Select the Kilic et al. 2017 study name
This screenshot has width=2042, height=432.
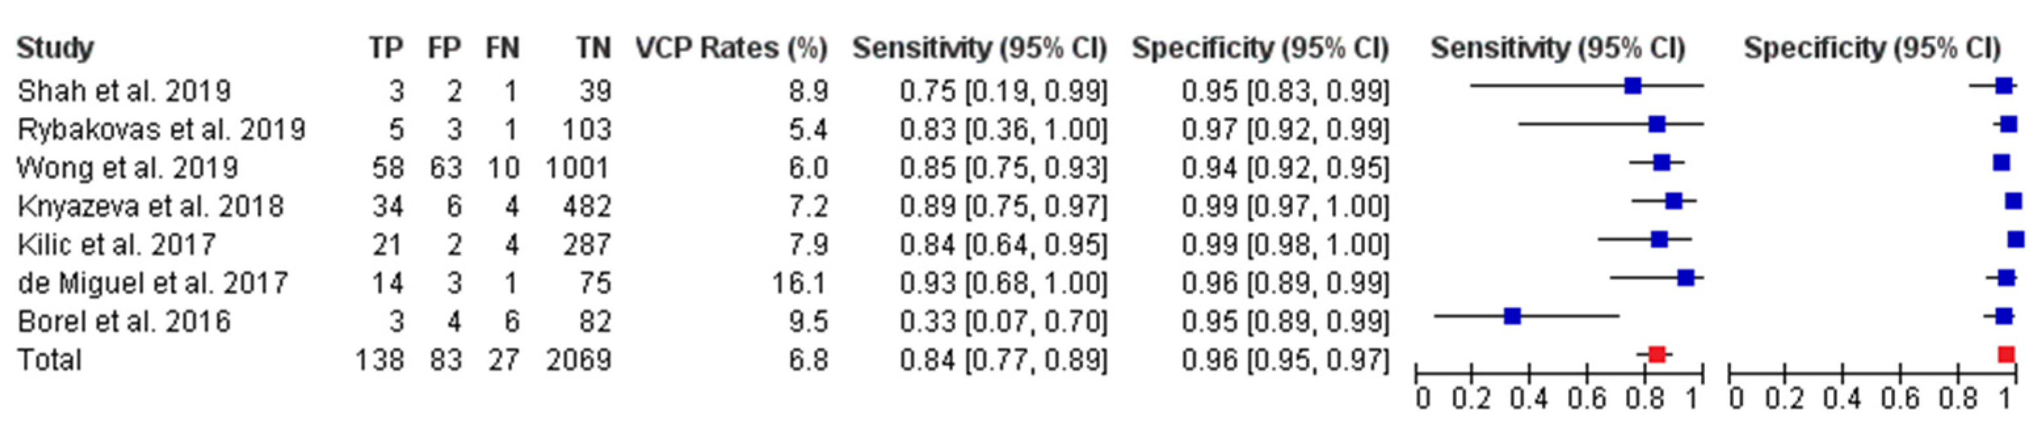tap(117, 245)
